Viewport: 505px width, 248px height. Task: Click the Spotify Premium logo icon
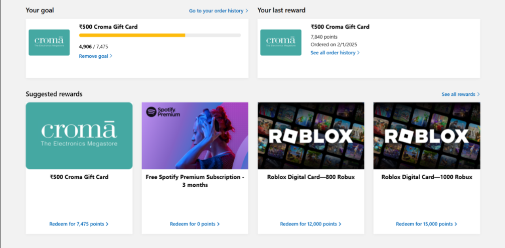point(151,112)
